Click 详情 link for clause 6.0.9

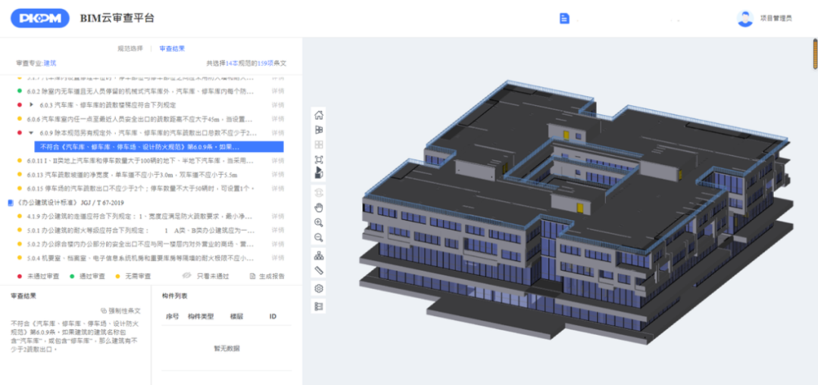277,133
